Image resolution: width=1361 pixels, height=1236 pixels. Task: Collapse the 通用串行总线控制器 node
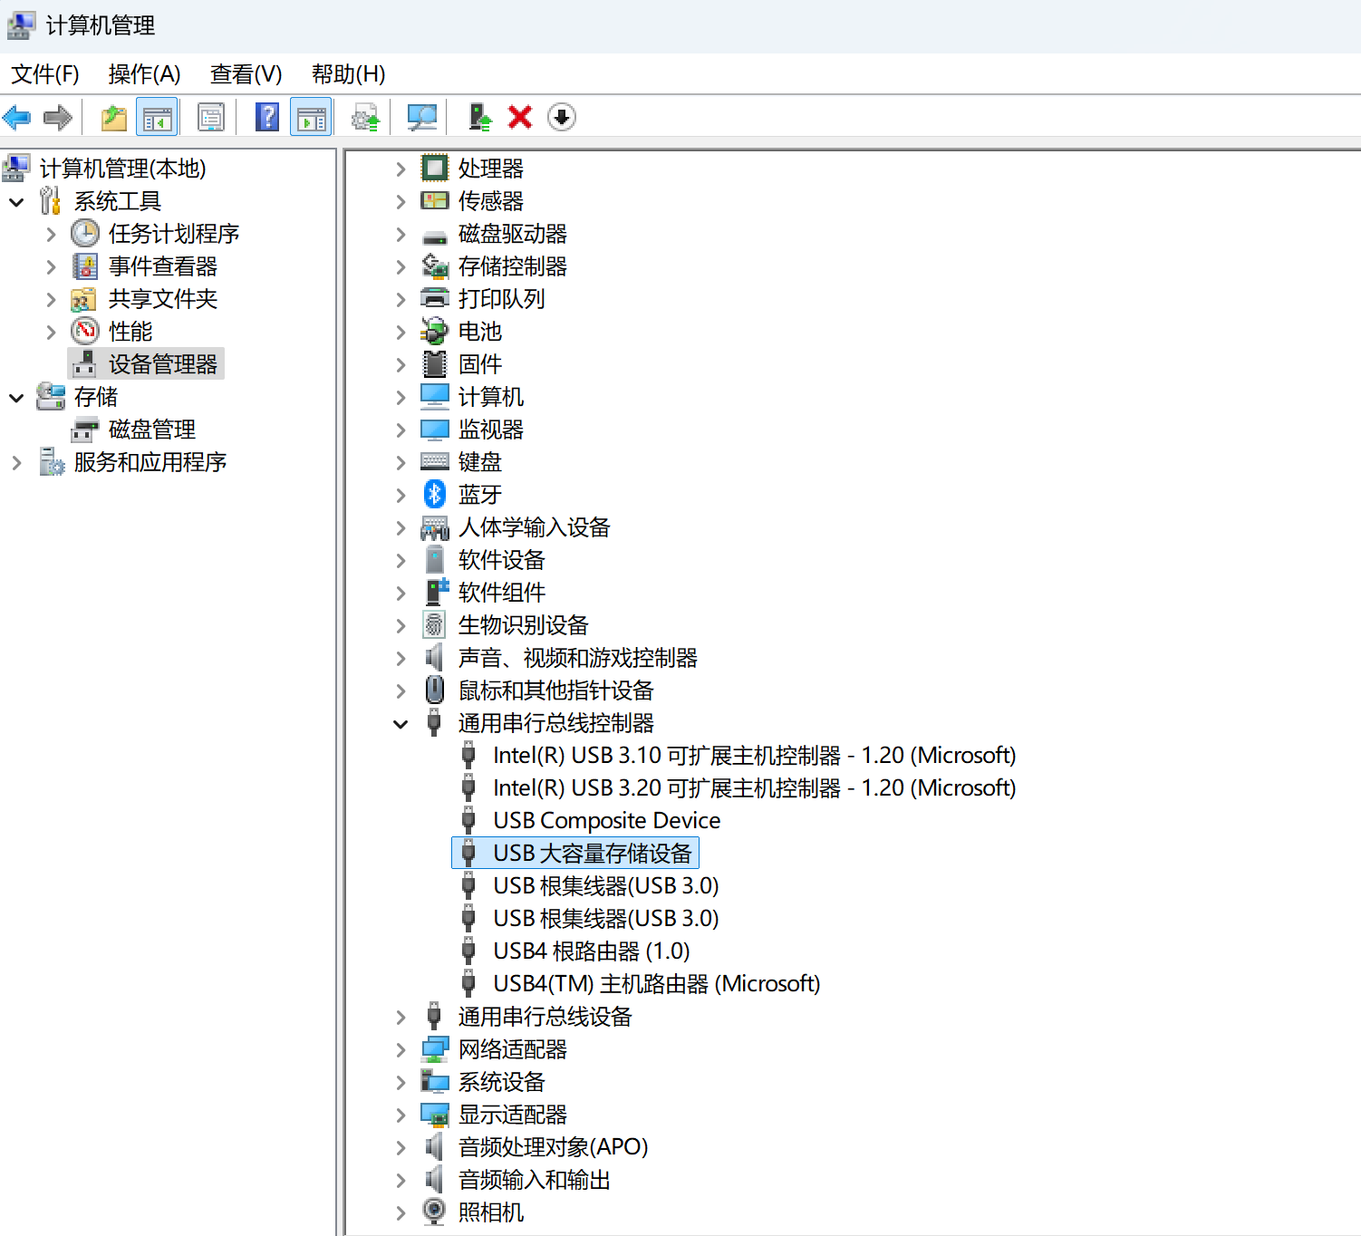tap(401, 723)
